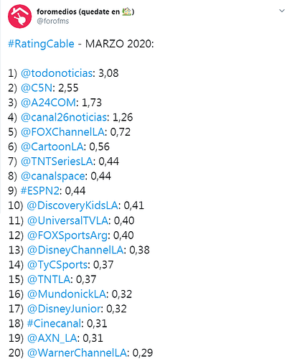Open the @WarnerChannelLA mention

pyautogui.click(x=77, y=353)
